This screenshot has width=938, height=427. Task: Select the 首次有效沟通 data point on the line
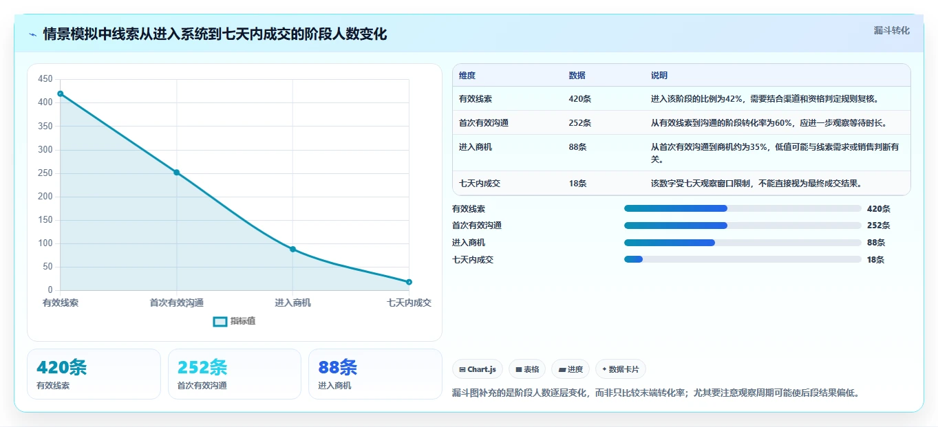tap(177, 173)
